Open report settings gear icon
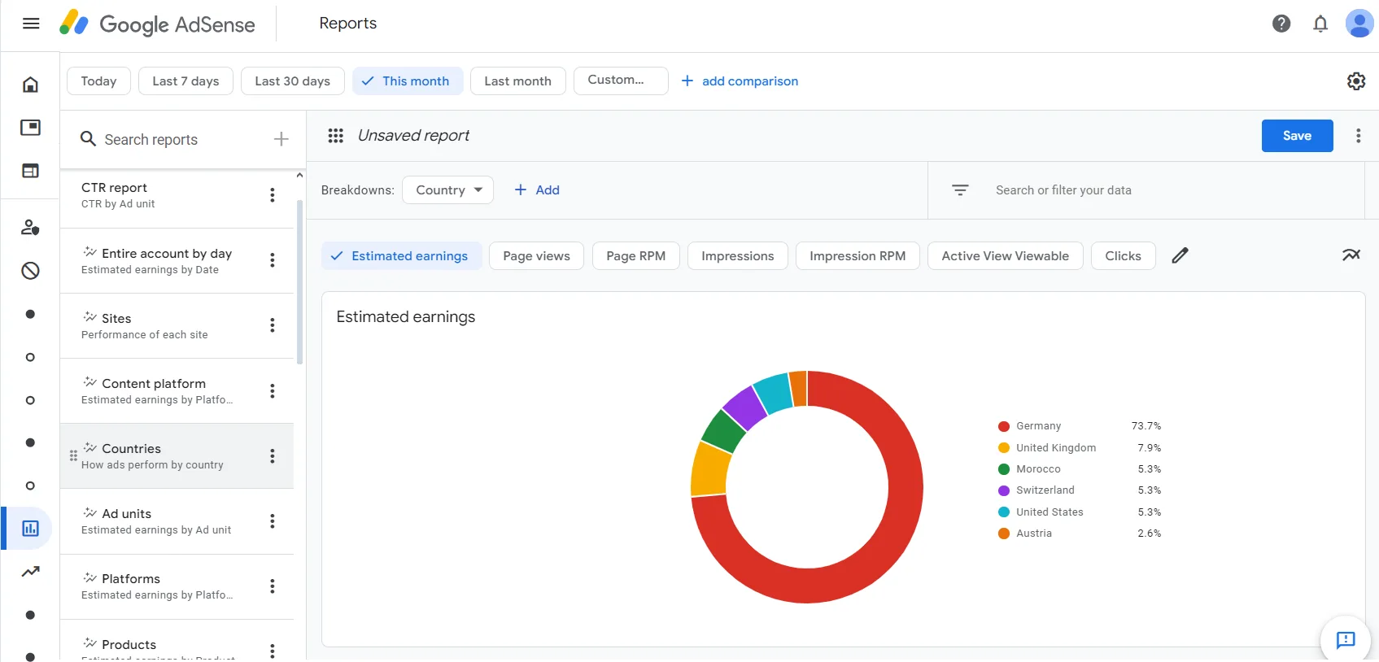The image size is (1379, 662). point(1355,81)
